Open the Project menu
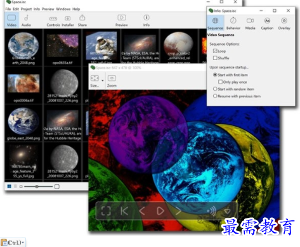The height and width of the screenshot is (247, 300). (x=26, y=9)
